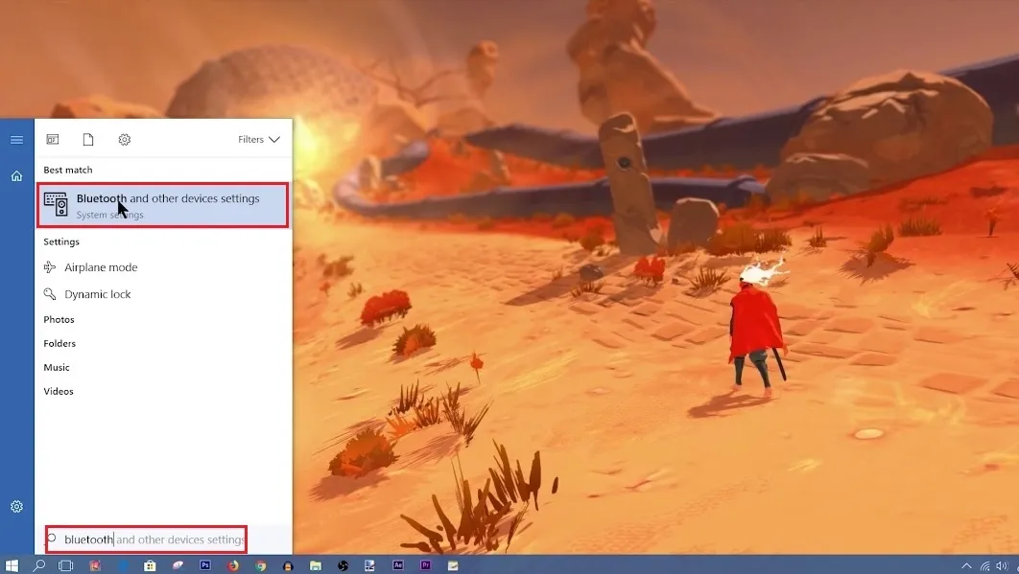Expand hidden system tray icons
This screenshot has height=574, width=1019.
[966, 565]
